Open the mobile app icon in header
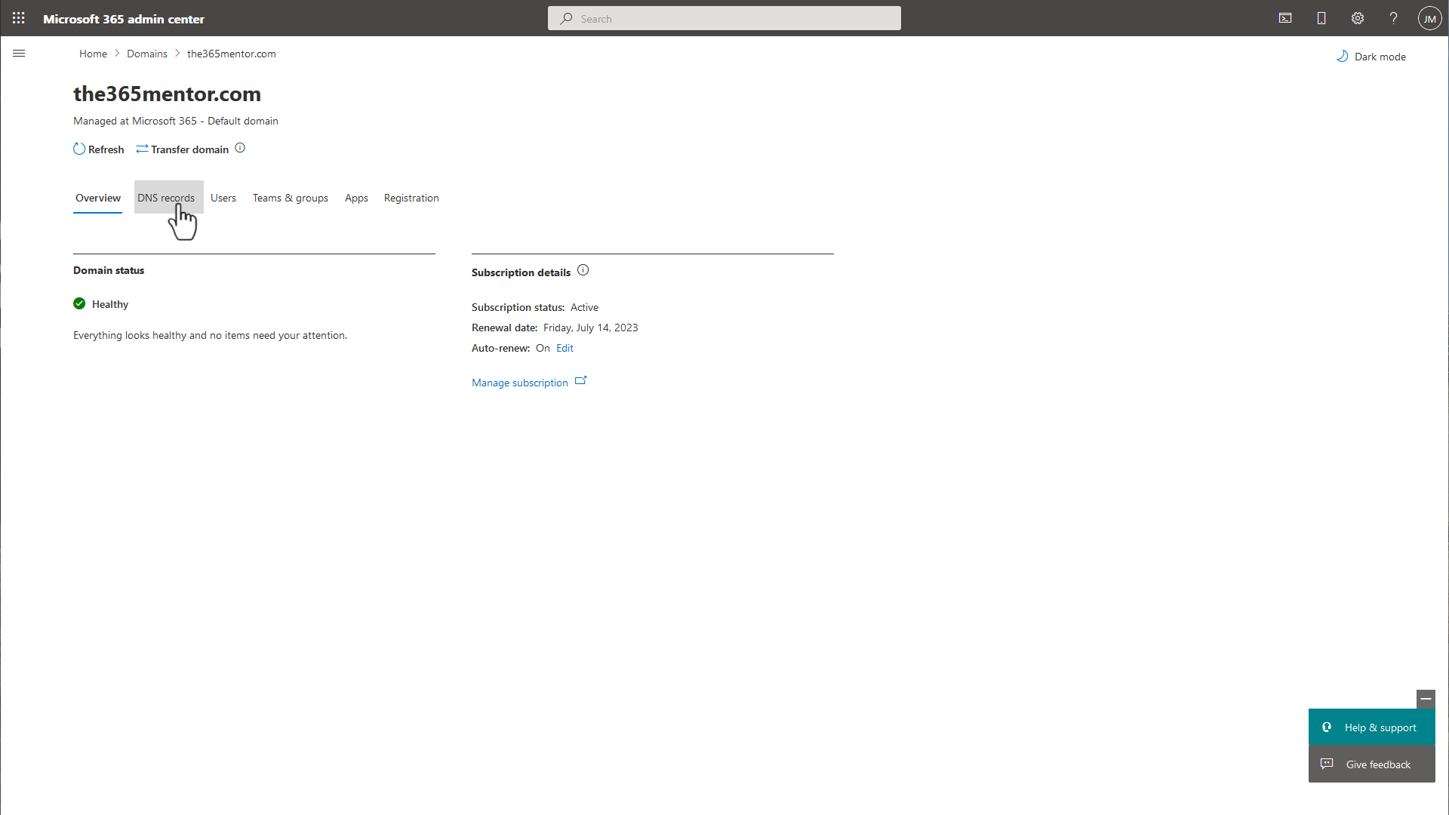The image size is (1449, 815). 1321,18
